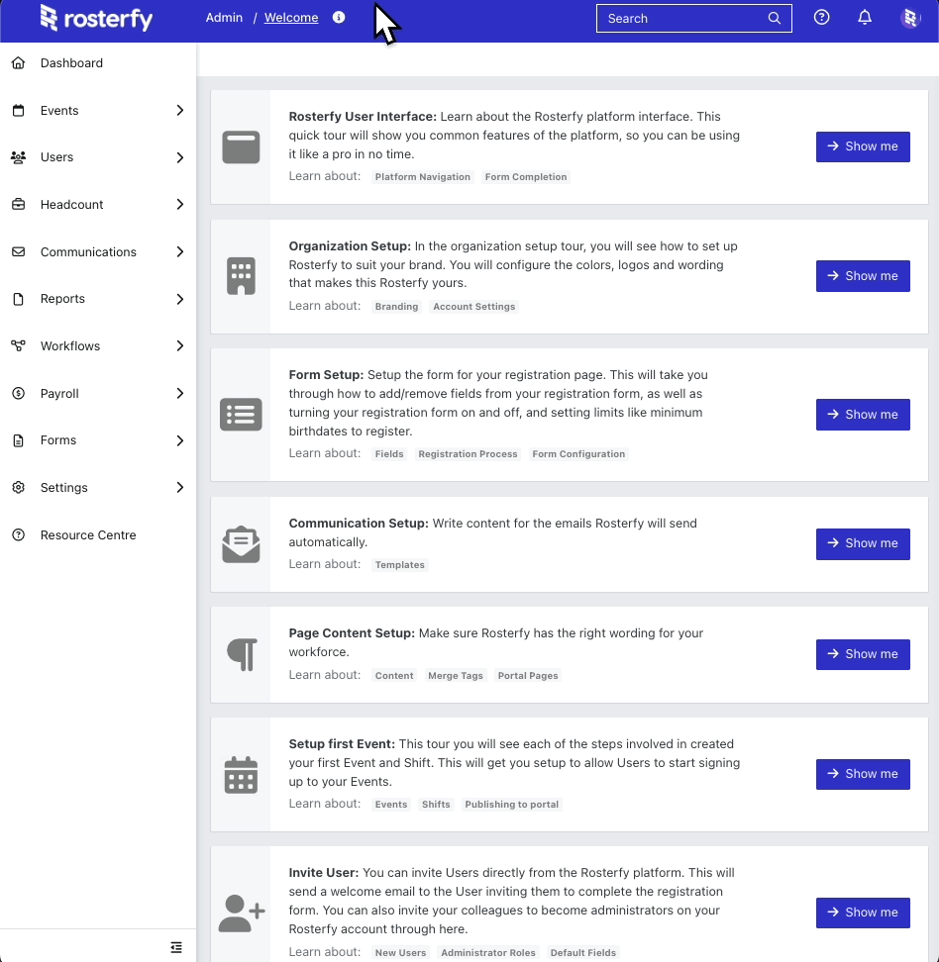Open the user avatar menu
This screenshot has width=939, height=962.
click(x=910, y=18)
